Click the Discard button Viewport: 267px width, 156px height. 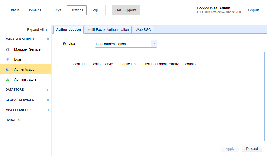pos(252,149)
